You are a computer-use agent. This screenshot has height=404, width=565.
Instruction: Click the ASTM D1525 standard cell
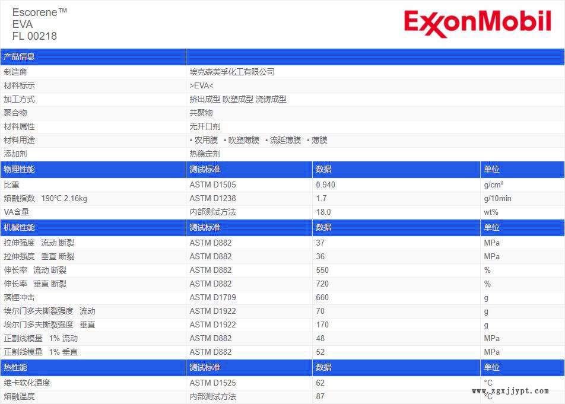[212, 383]
